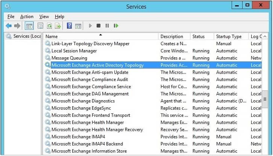Click the gear icon of Microsoft Exchange Diagnostics
Viewport: 273px width, 156px height.
point(48,101)
